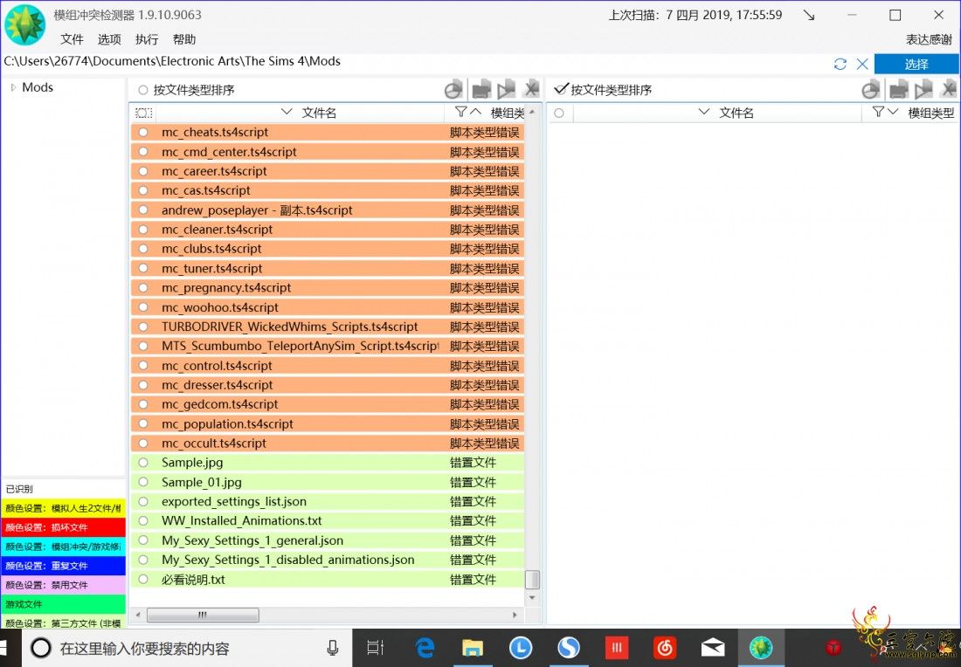Open the 文件 menu
The image size is (961, 667).
(x=72, y=39)
